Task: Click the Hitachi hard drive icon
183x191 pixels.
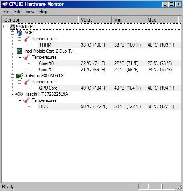Action: click(20, 94)
